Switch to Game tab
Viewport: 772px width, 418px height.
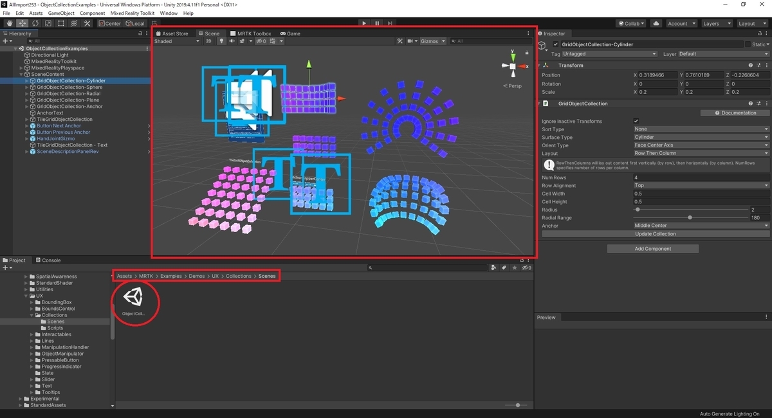coord(290,33)
